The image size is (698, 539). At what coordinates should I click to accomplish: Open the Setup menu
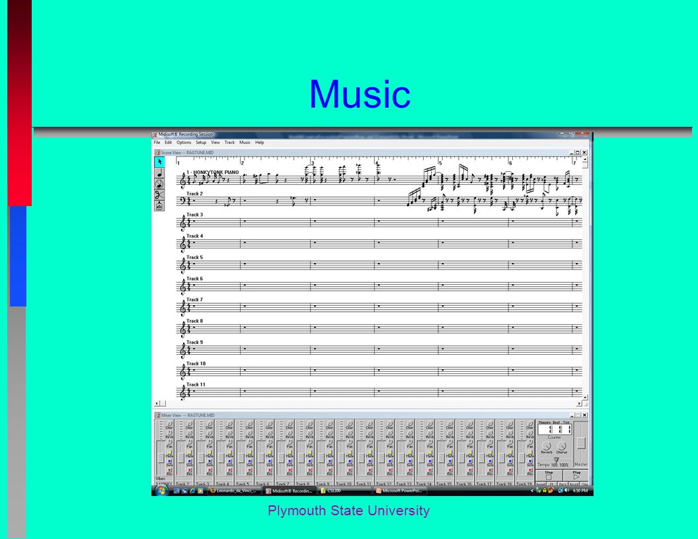[x=201, y=143]
